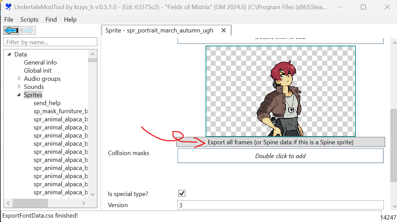Image resolution: width=397 pixels, height=222 pixels.
Task: Click the sprite preview image of March
Action: click(281, 91)
